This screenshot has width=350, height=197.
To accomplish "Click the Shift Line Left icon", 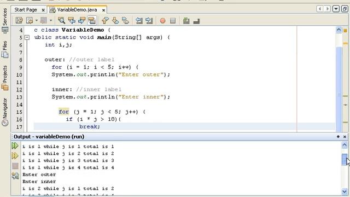I will [139, 21].
